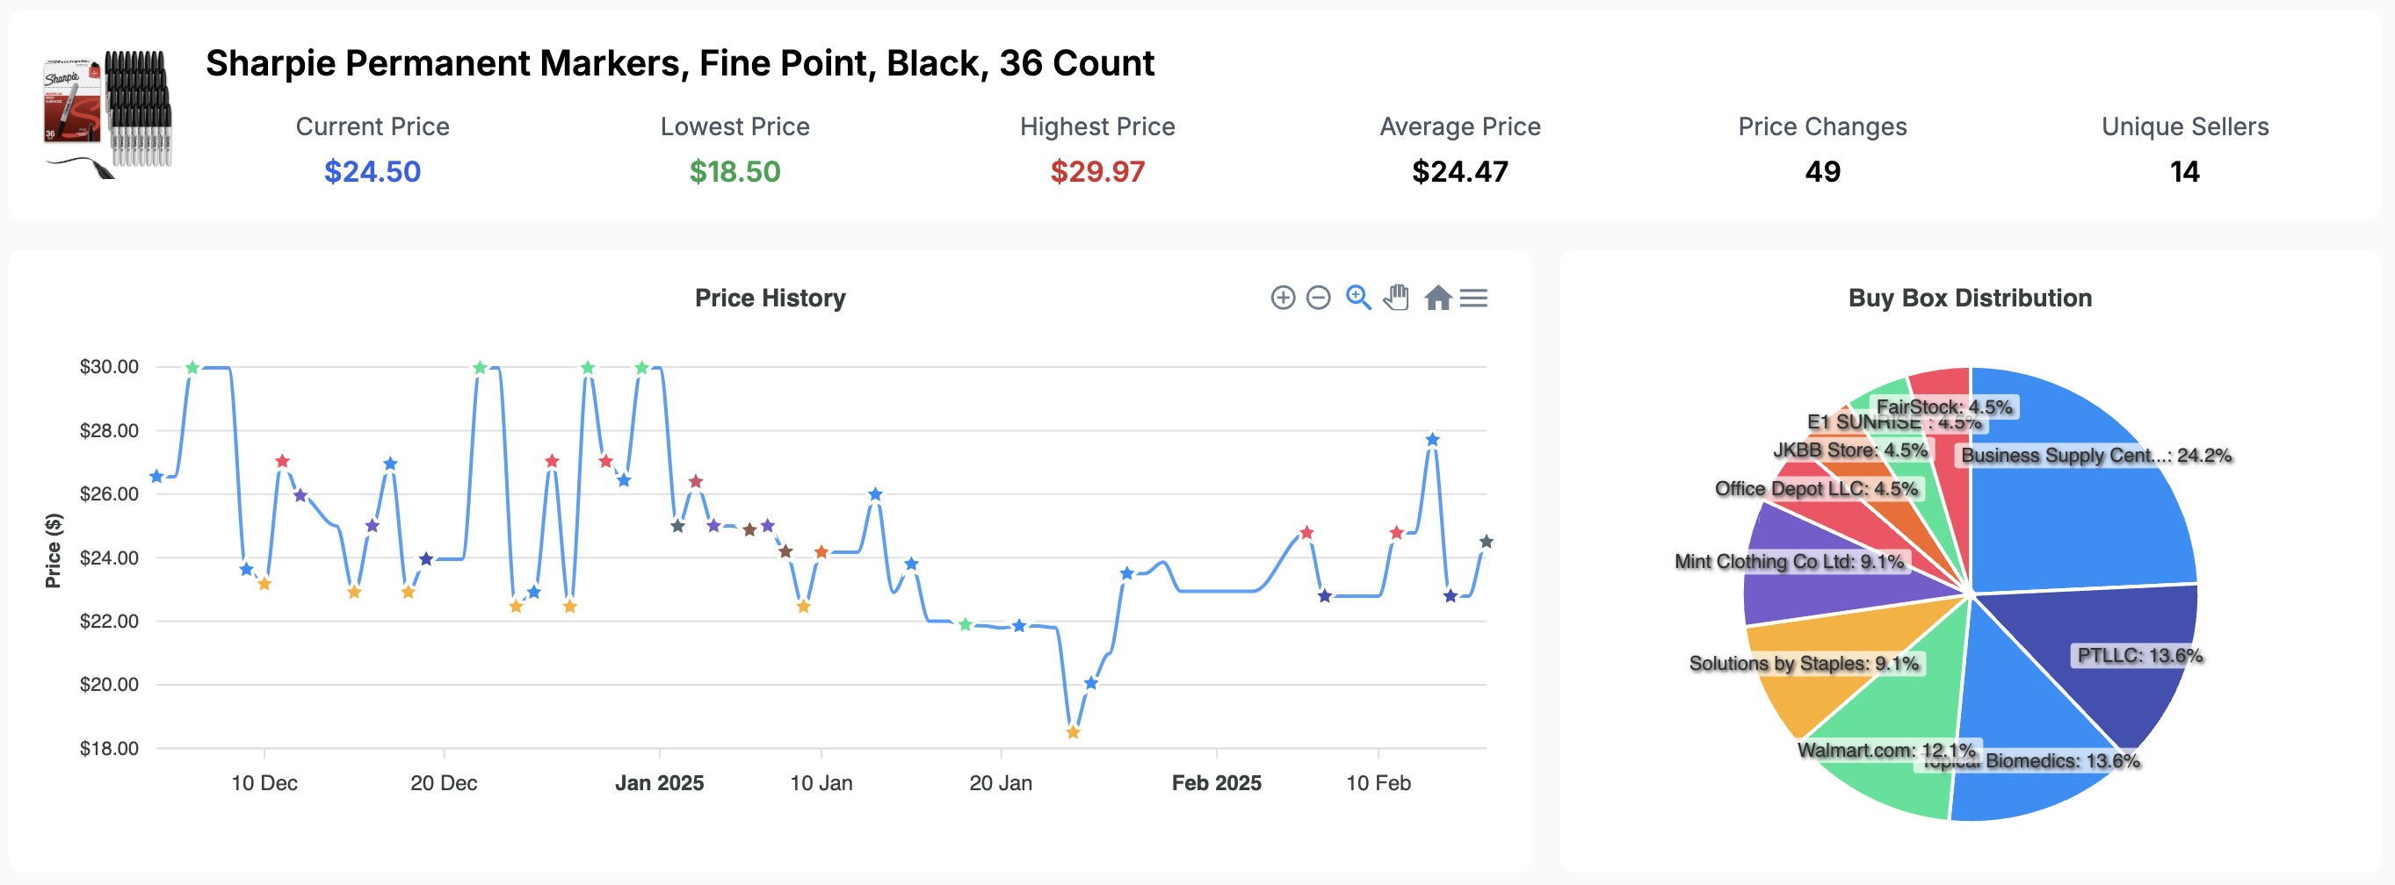Open the chart hamburger menu
2395x885 pixels.
(1473, 297)
